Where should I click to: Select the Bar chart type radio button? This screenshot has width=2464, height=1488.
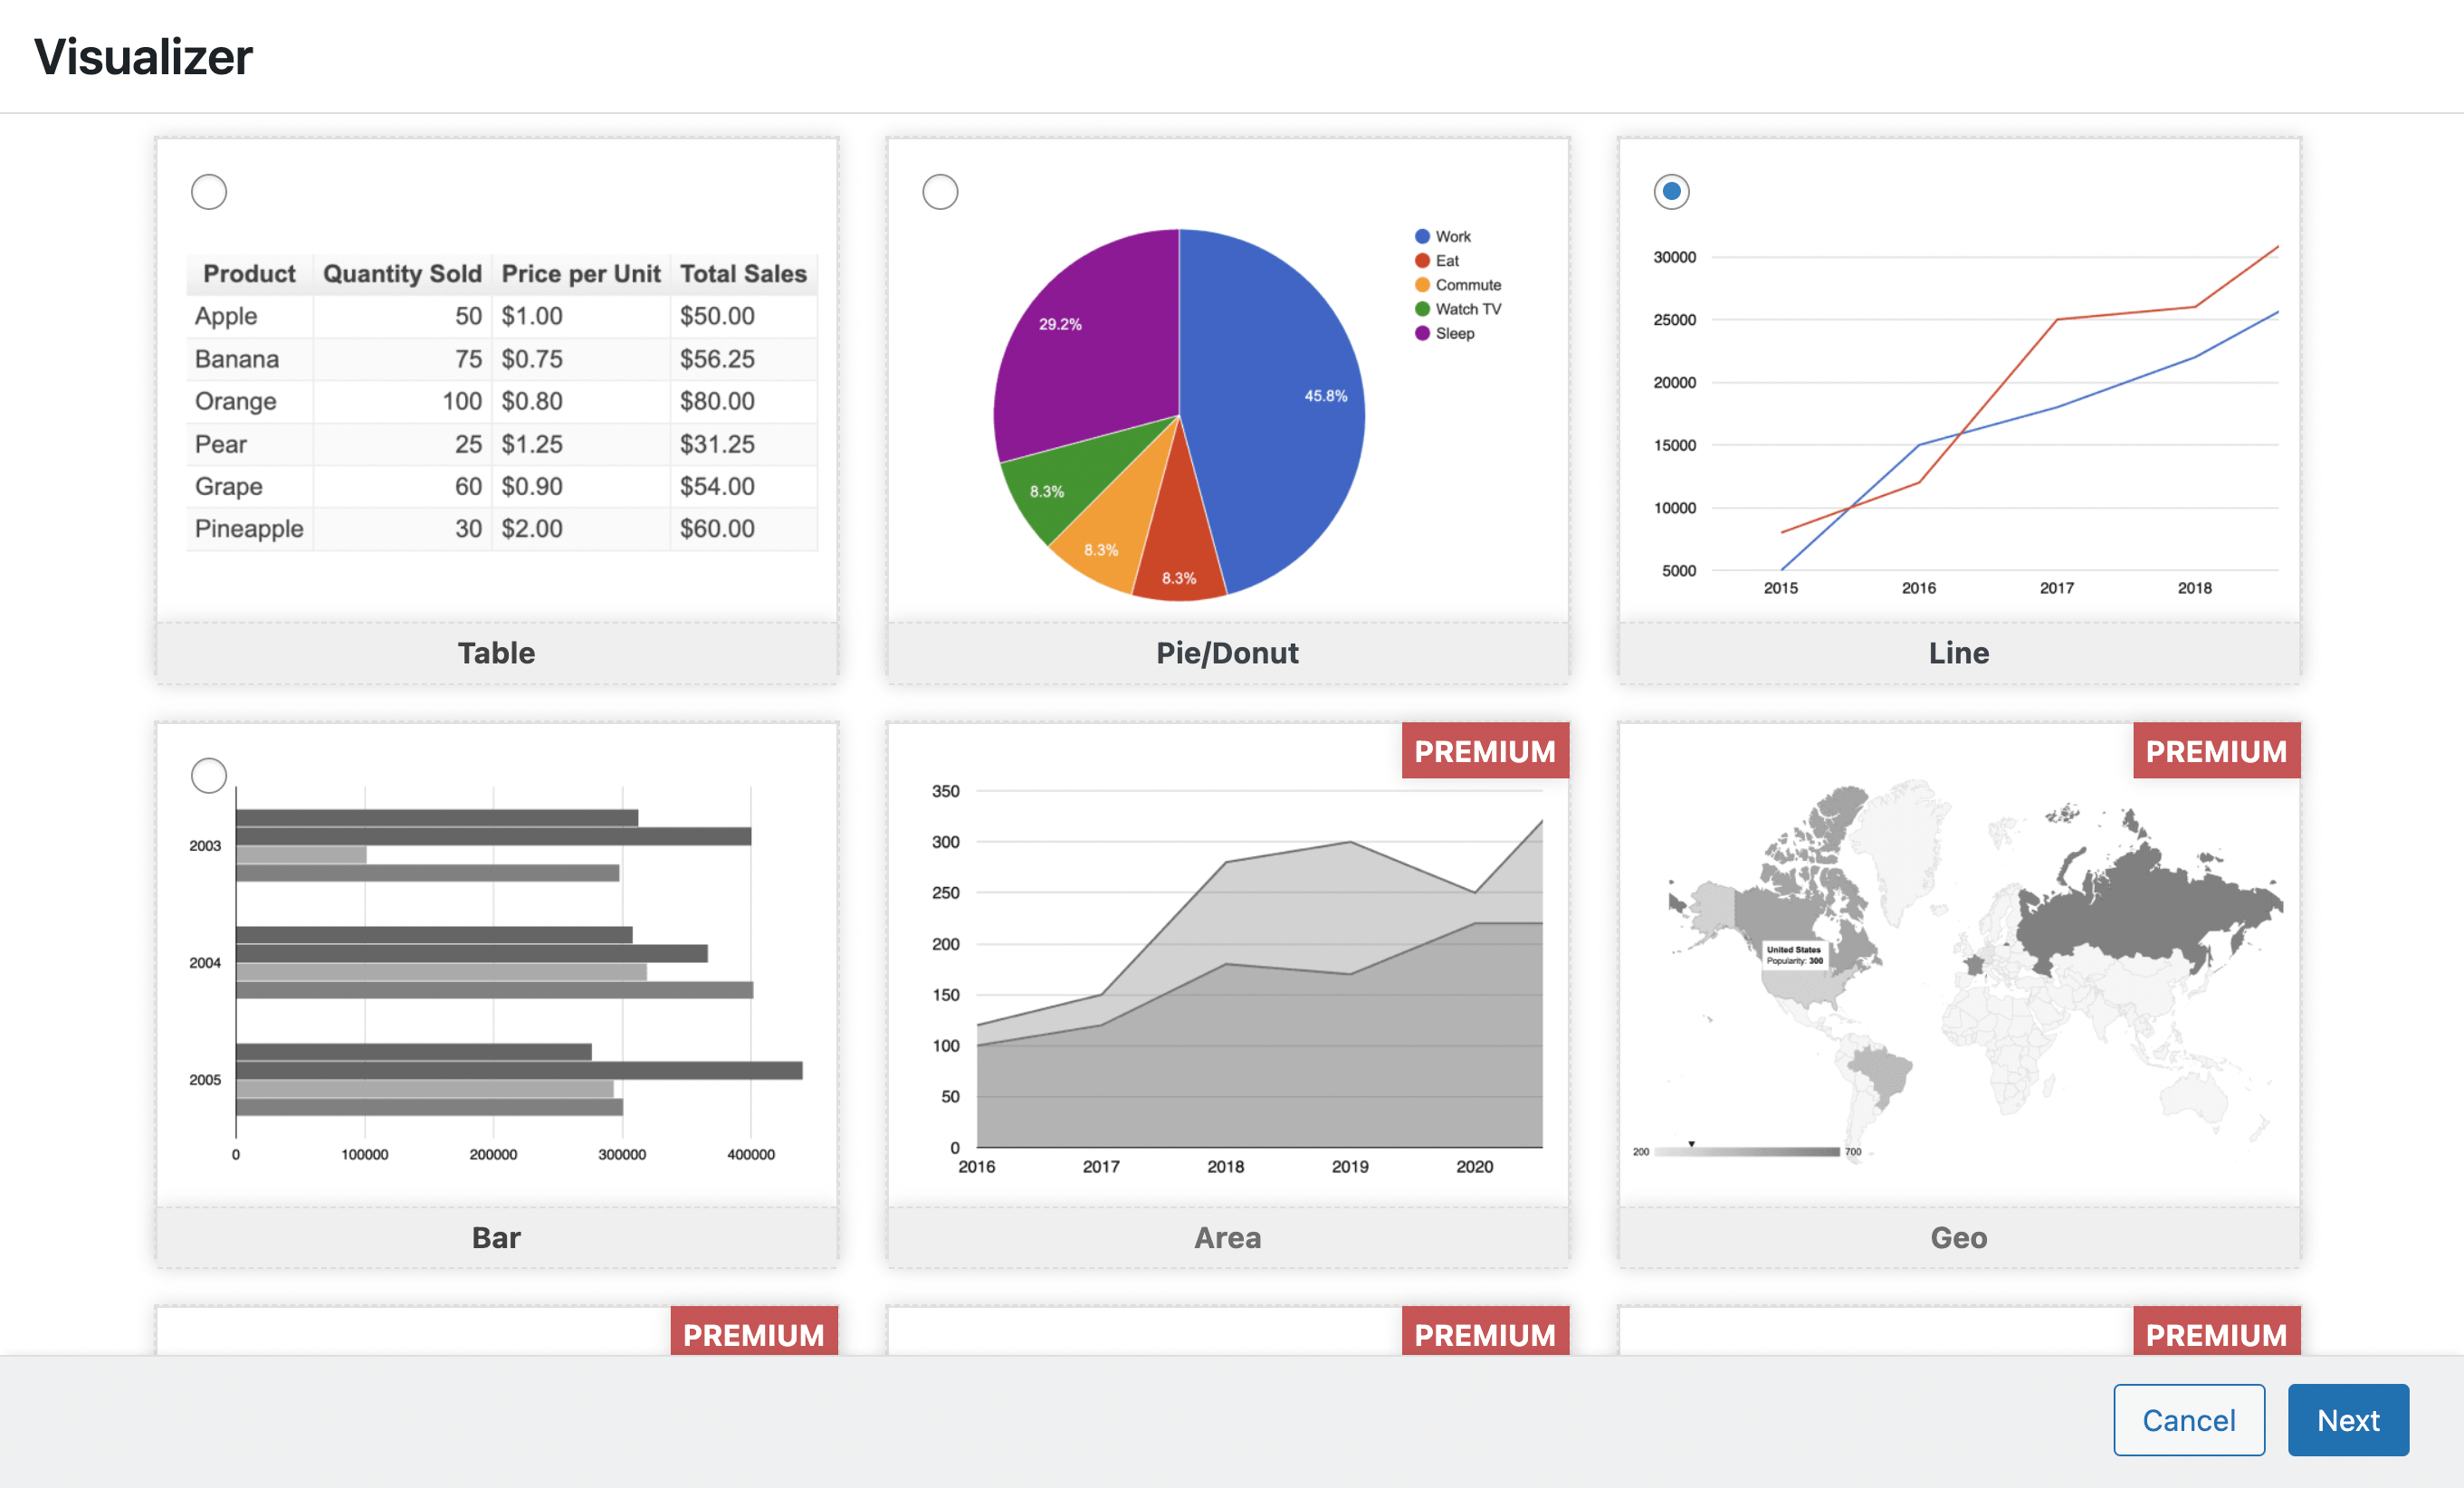click(209, 774)
